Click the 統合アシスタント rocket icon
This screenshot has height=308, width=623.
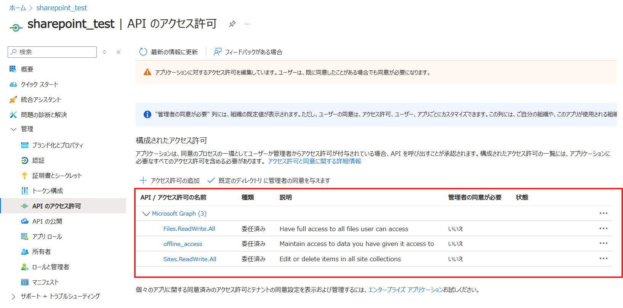point(13,100)
